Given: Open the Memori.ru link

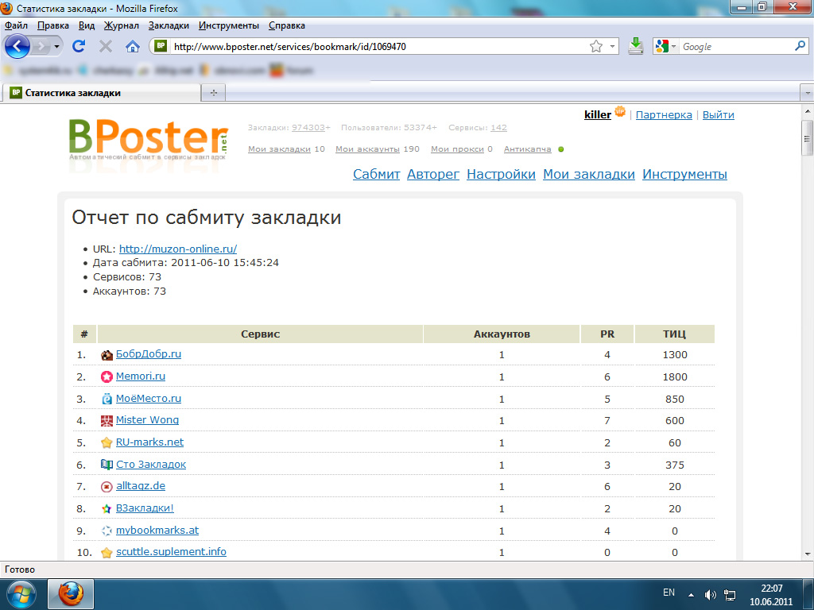Looking at the screenshot, I should pos(141,376).
